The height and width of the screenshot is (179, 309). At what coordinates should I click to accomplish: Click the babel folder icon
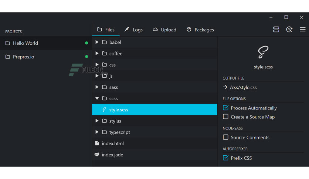pos(105,42)
